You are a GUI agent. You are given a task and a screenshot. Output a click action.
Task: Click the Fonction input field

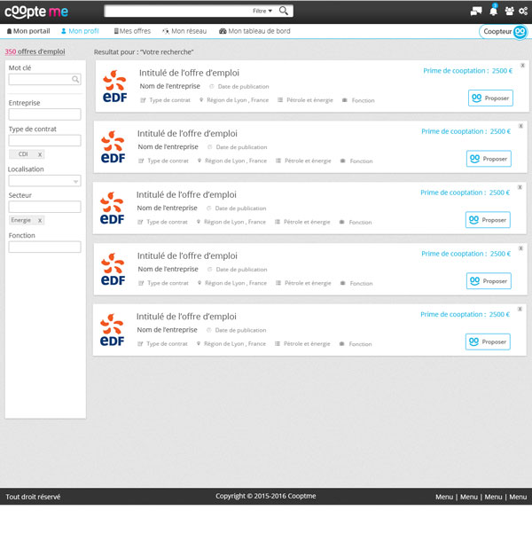pos(44,247)
